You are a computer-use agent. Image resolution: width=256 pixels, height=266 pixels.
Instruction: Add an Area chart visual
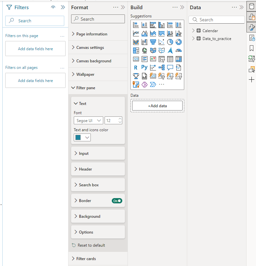[145, 33]
